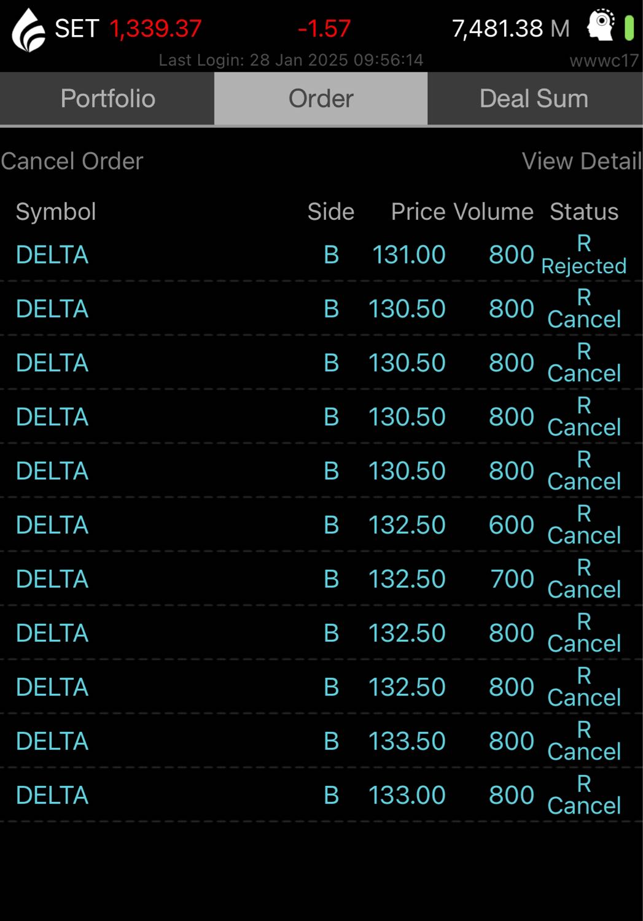This screenshot has width=643, height=921.
Task: Tap the Cancel Order button
Action: coord(72,161)
